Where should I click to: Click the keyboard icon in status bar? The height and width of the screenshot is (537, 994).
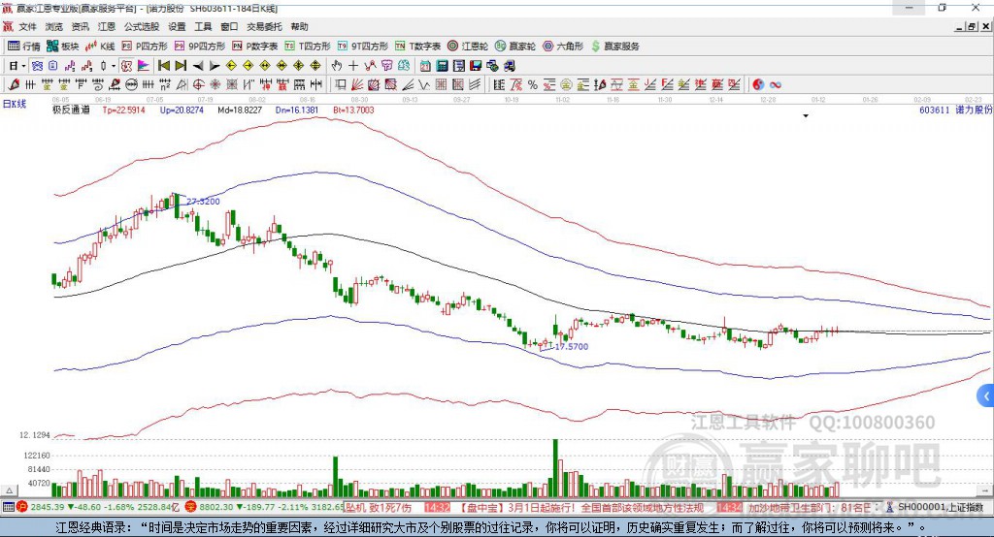pos(8,507)
